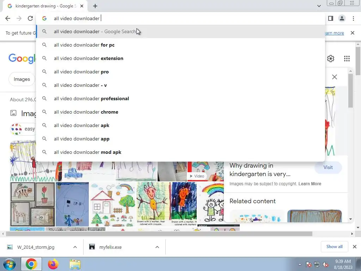
Task: Open the rainbow with children drawing thumbnail
Action: (210, 203)
